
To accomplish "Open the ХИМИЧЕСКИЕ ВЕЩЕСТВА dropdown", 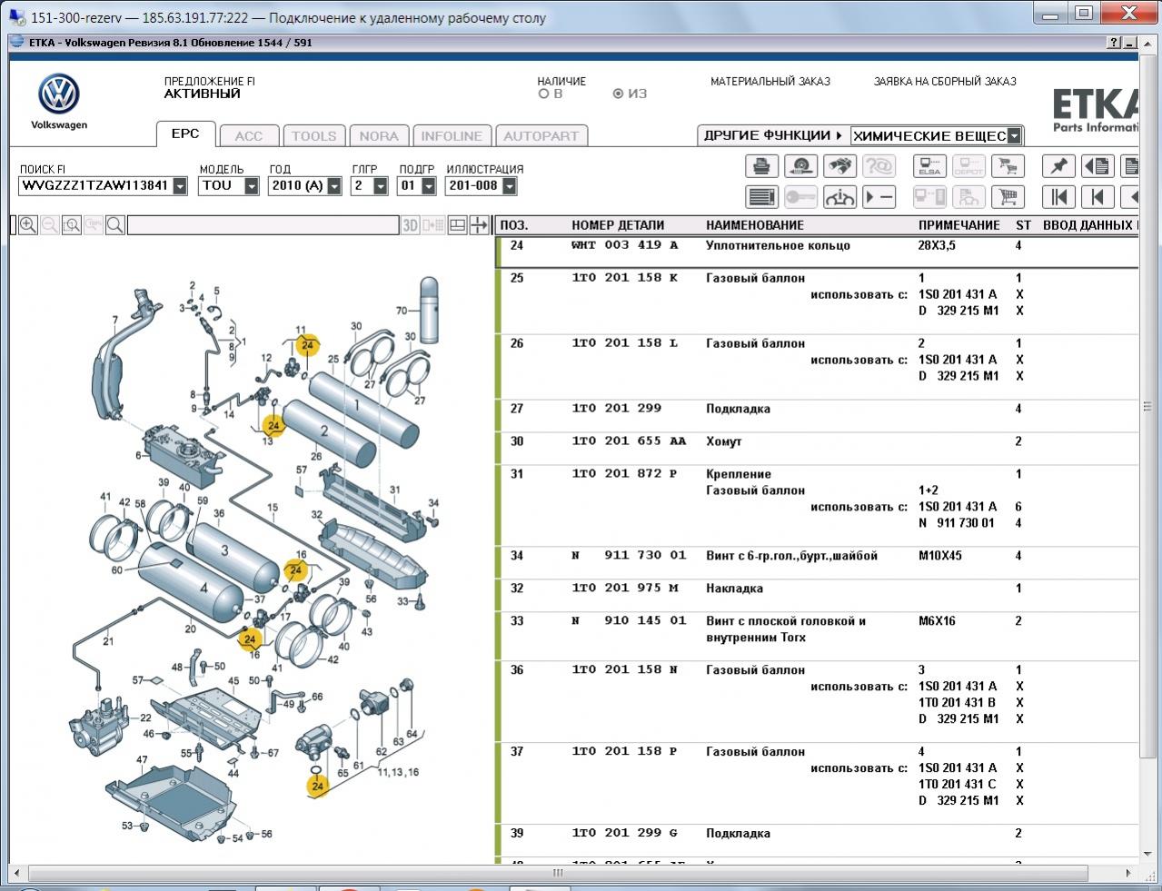I will tap(1014, 136).
